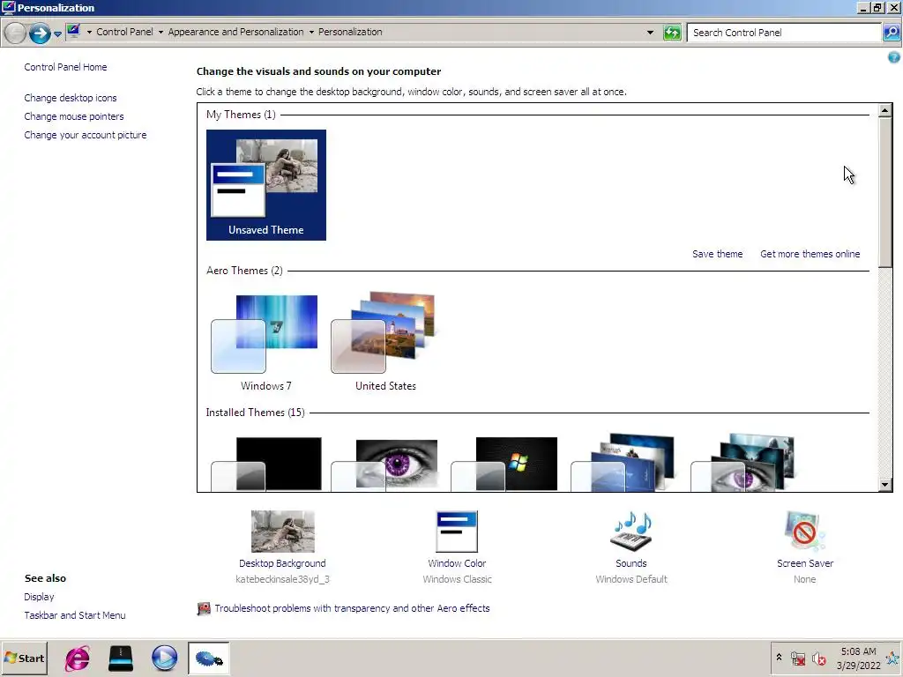Viewport: 903px width, 677px height.
Task: Open Change your account picture
Action: [x=86, y=135]
